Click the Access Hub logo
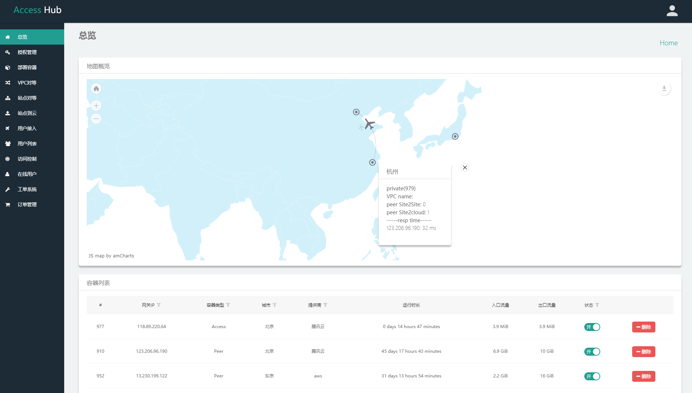 (x=37, y=10)
